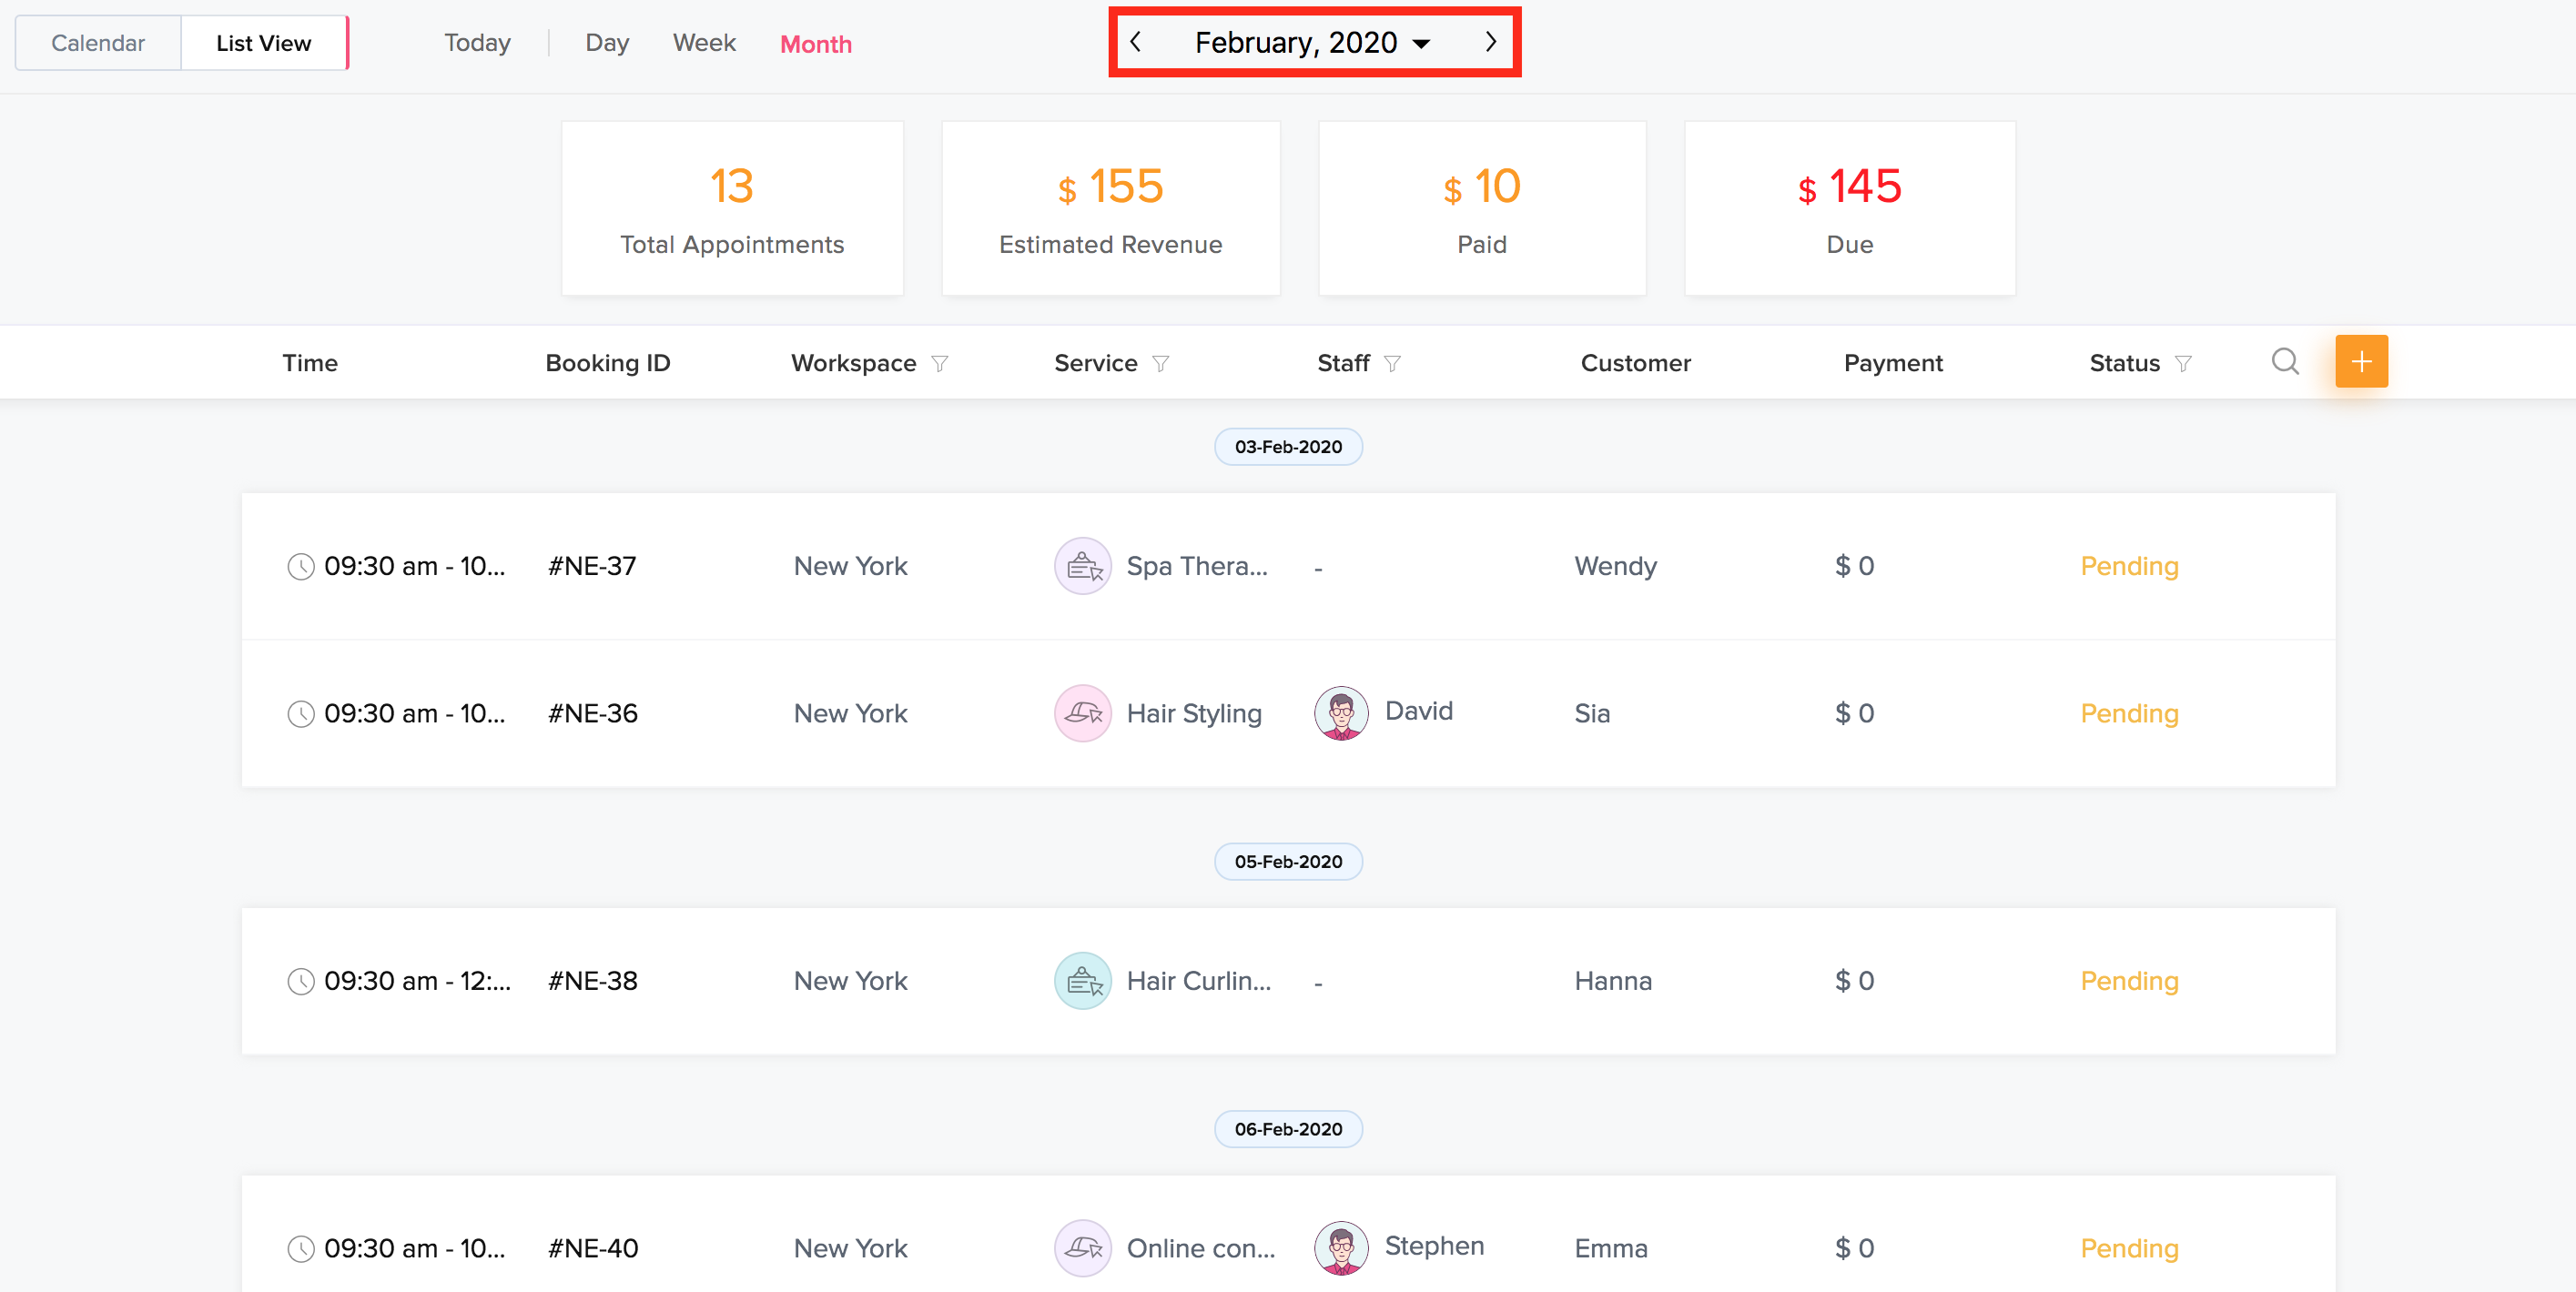Click the 05-Feb-2020 date label
The width and height of the screenshot is (2576, 1292).
(1287, 862)
